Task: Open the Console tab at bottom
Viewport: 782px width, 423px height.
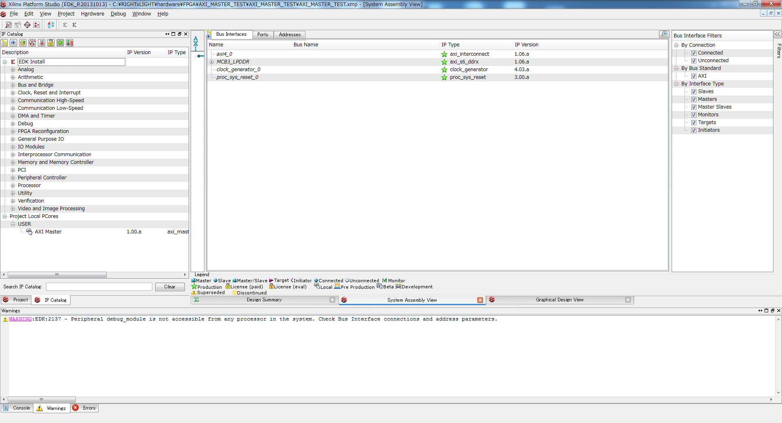Action: (17, 408)
